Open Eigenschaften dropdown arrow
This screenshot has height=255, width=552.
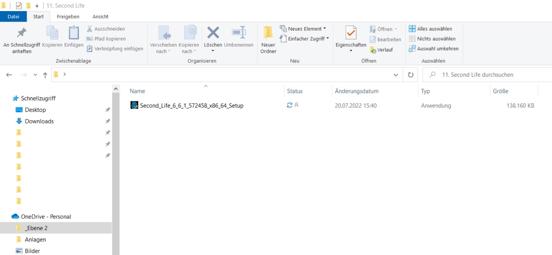tap(351, 51)
